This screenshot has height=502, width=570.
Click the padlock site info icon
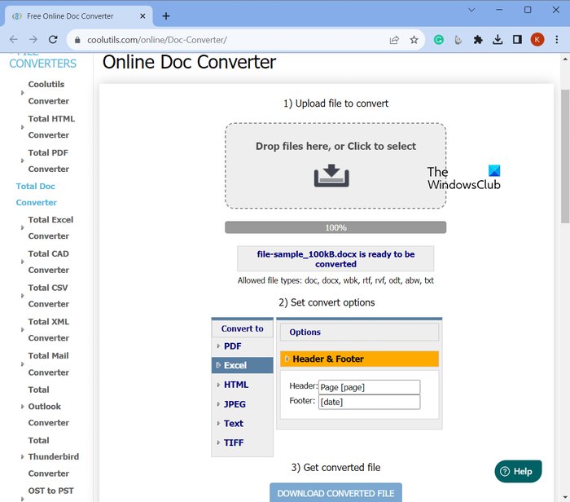click(x=77, y=40)
